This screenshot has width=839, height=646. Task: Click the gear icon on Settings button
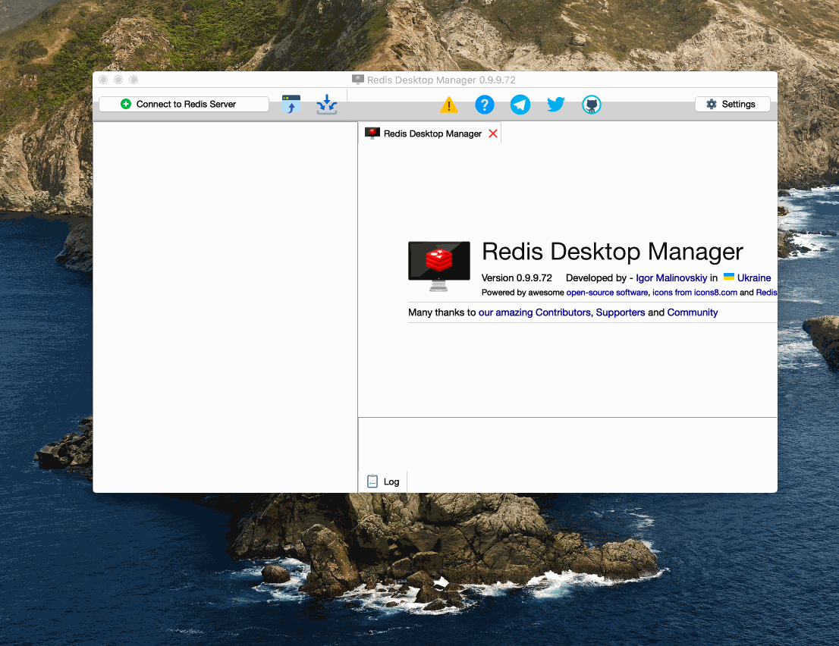coord(711,105)
